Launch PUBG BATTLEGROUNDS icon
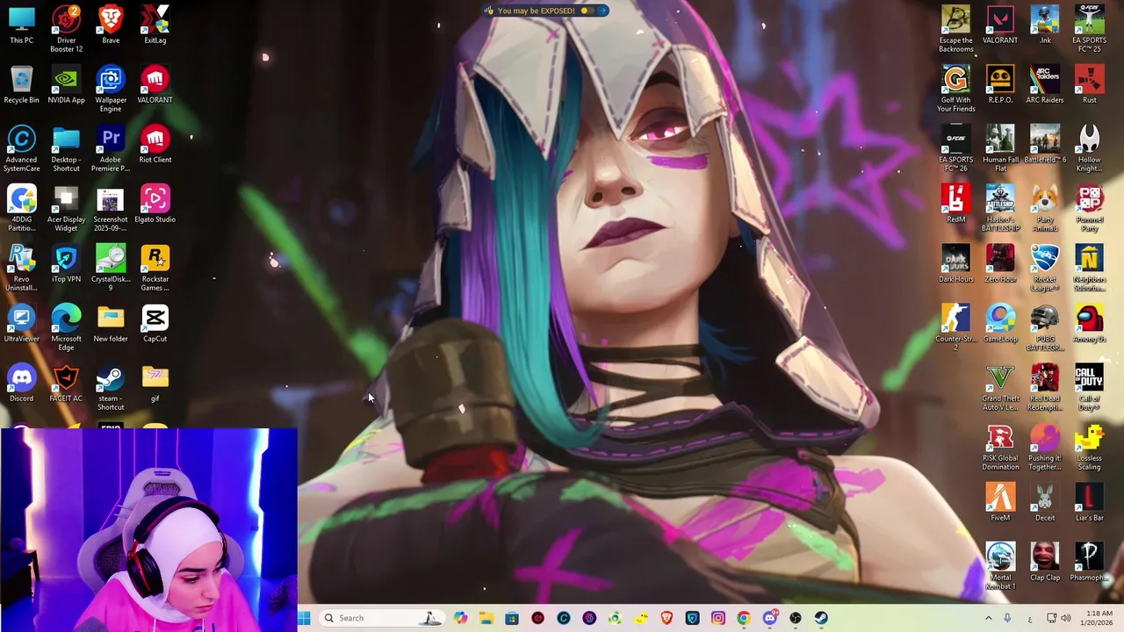The width and height of the screenshot is (1124, 632). point(1045,327)
